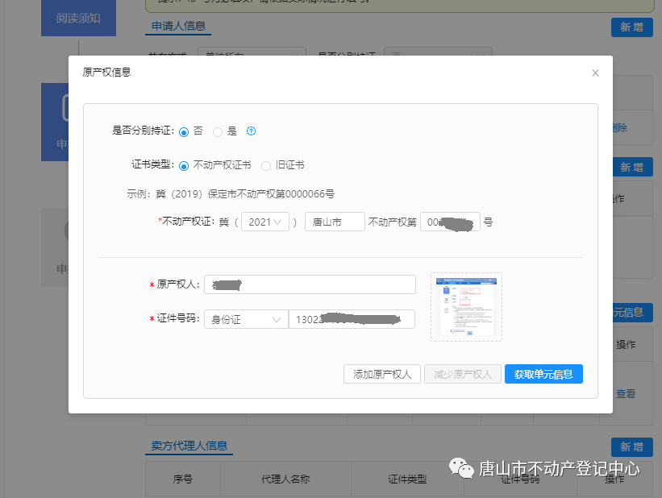Viewport: 662px width, 498px height.
Task: Open the example screenshot thumbnail
Action: tap(466, 306)
